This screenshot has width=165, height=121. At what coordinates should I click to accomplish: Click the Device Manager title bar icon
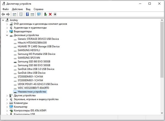click(x=4, y=4)
